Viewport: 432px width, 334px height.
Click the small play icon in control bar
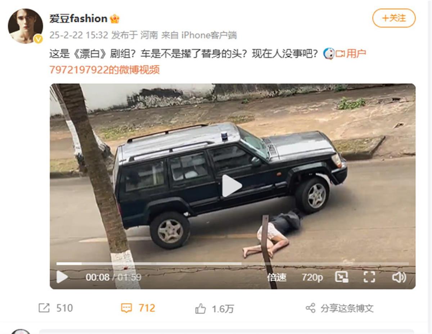click(62, 277)
